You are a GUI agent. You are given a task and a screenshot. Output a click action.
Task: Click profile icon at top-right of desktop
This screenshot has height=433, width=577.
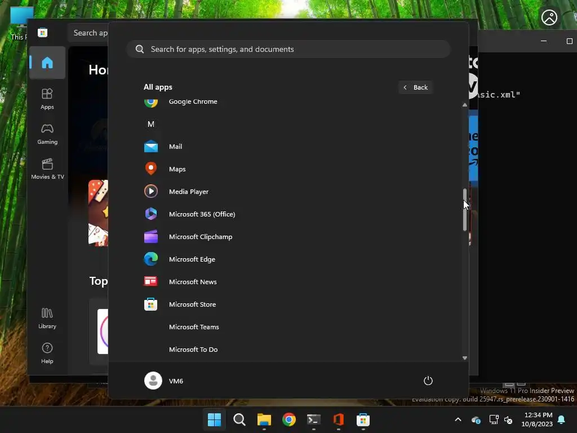pyautogui.click(x=549, y=17)
